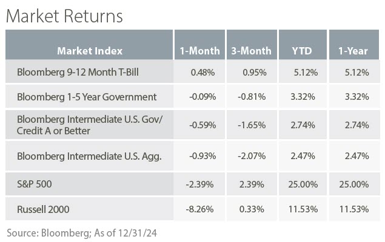Click the Russell 2000 row label

[x=44, y=209]
